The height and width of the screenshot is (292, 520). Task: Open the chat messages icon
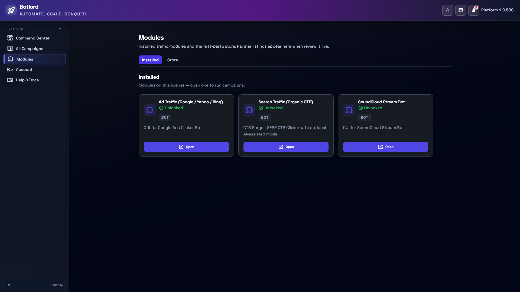(460, 10)
